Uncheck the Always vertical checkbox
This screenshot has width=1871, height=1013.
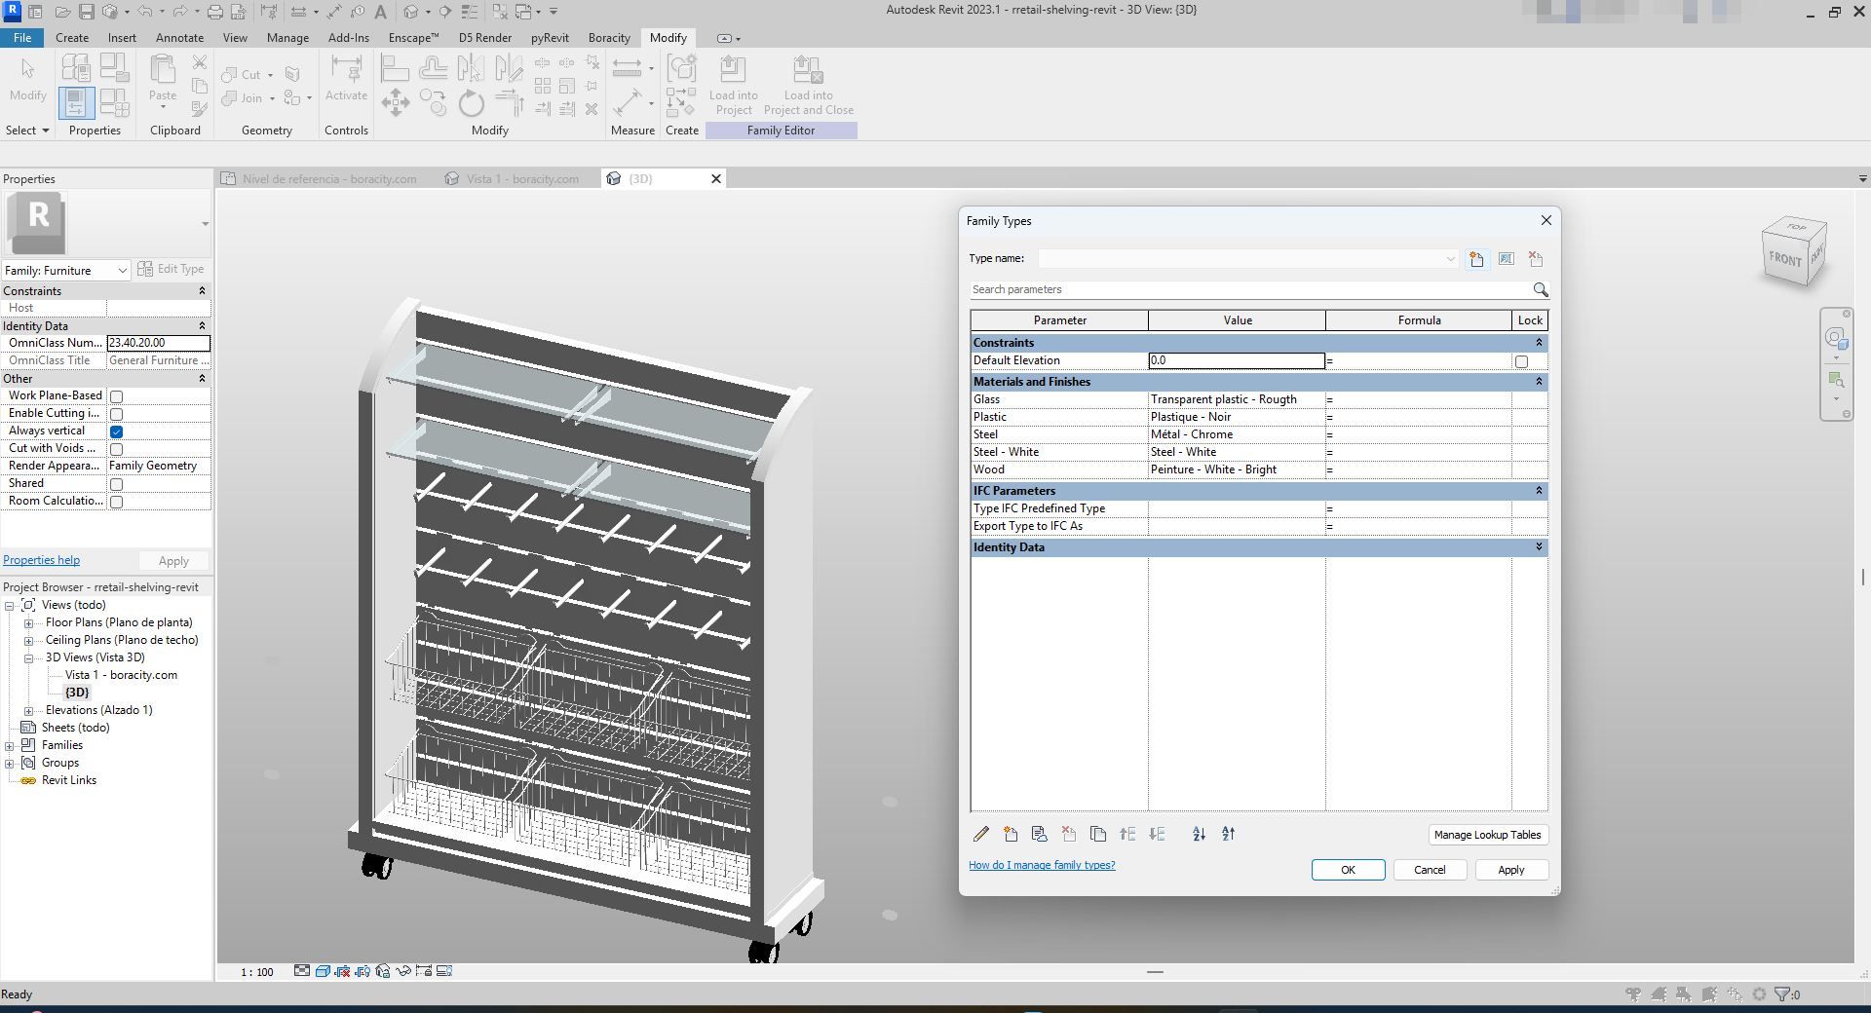click(x=116, y=431)
